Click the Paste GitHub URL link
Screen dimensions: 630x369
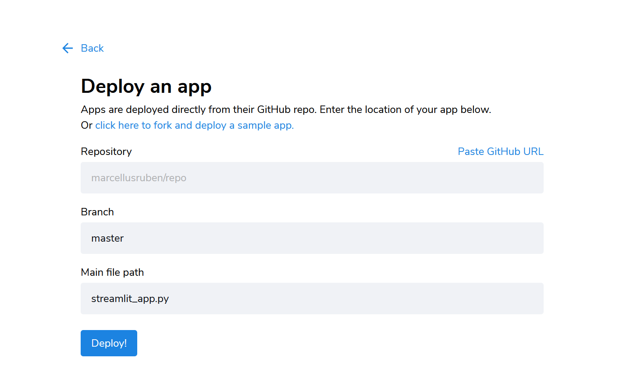pyautogui.click(x=500, y=151)
